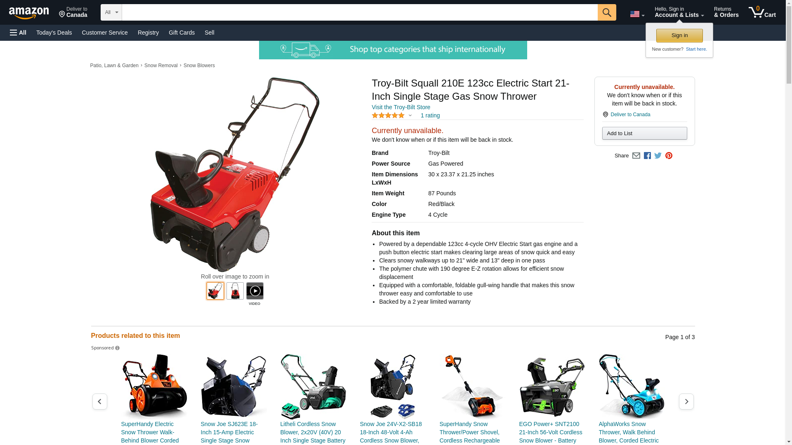Screen dimensions: 792x445
Task: Play the product video thumbnail
Action: 255,291
